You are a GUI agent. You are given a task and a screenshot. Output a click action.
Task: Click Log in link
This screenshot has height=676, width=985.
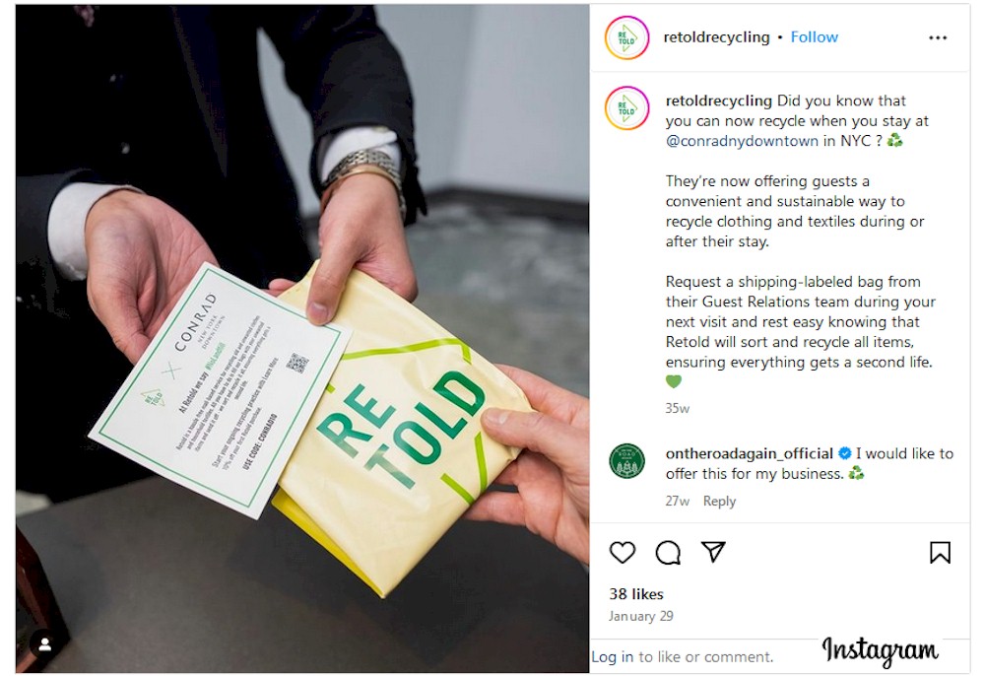click(613, 656)
